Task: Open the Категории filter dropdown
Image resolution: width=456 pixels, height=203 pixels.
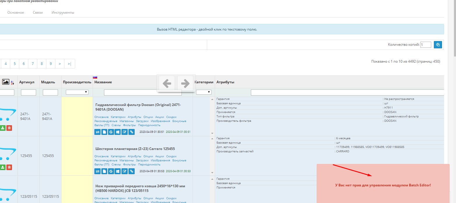Action: [204, 92]
